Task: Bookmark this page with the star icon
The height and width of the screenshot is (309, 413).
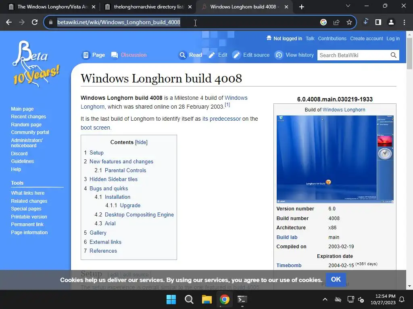Action: pyautogui.click(x=349, y=22)
